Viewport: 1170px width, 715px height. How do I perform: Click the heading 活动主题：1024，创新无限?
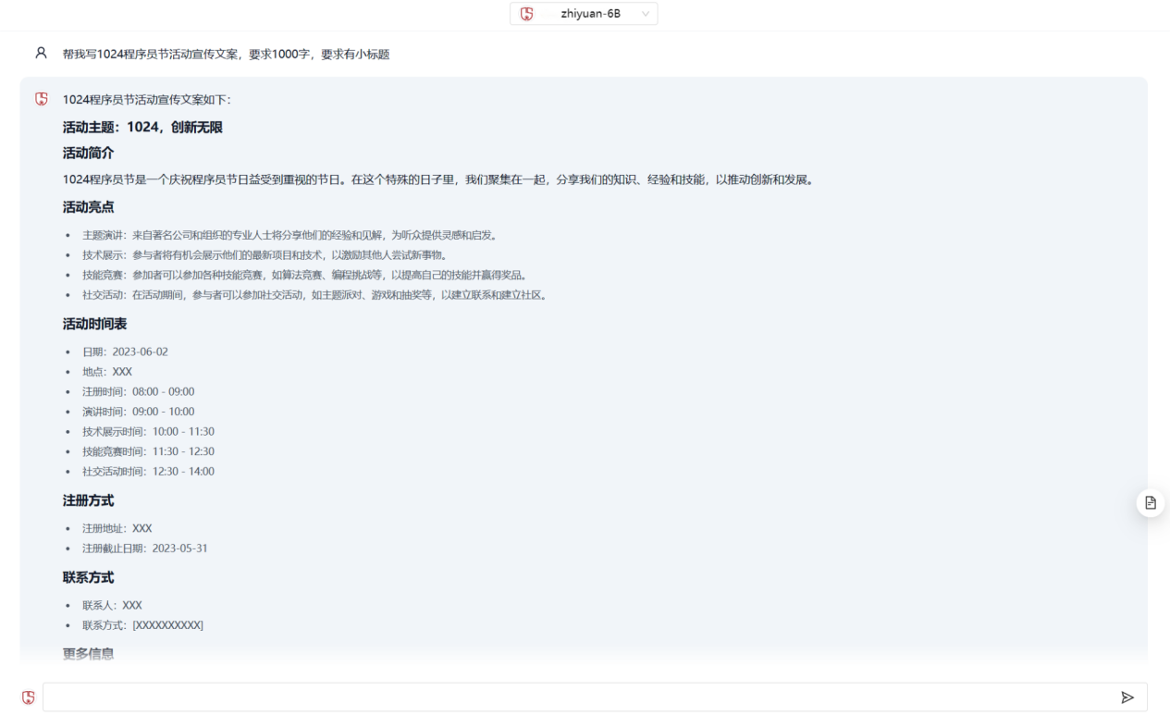[x=142, y=128]
